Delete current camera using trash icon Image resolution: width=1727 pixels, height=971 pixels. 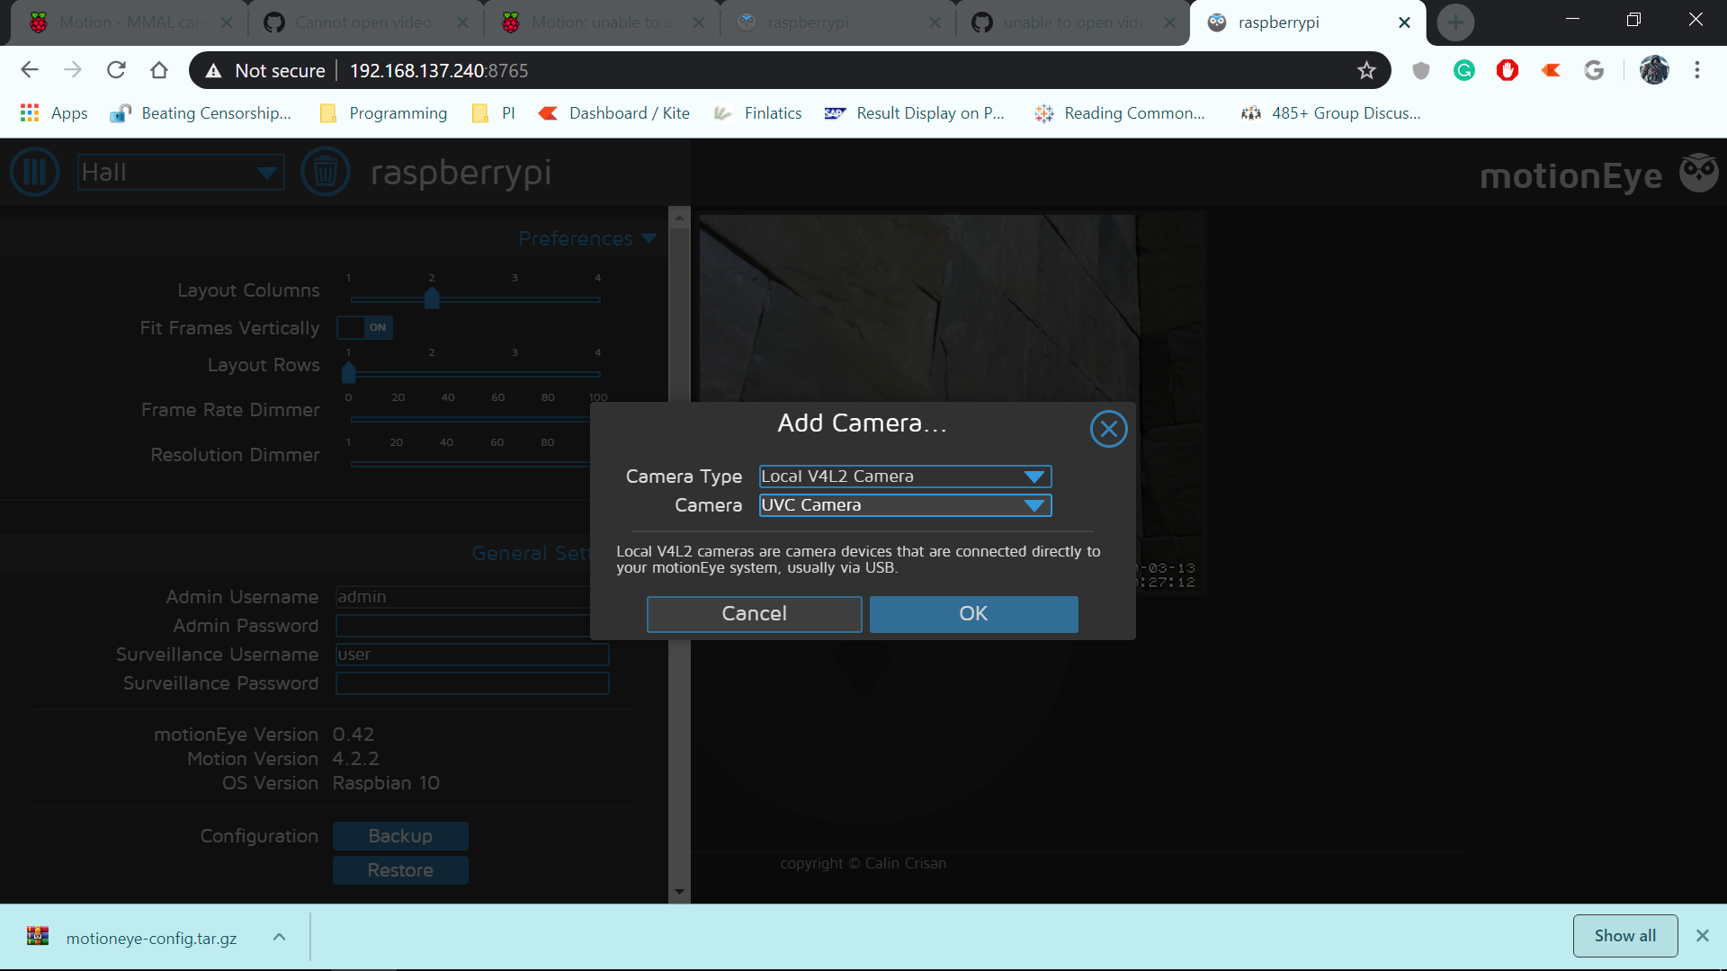(326, 172)
